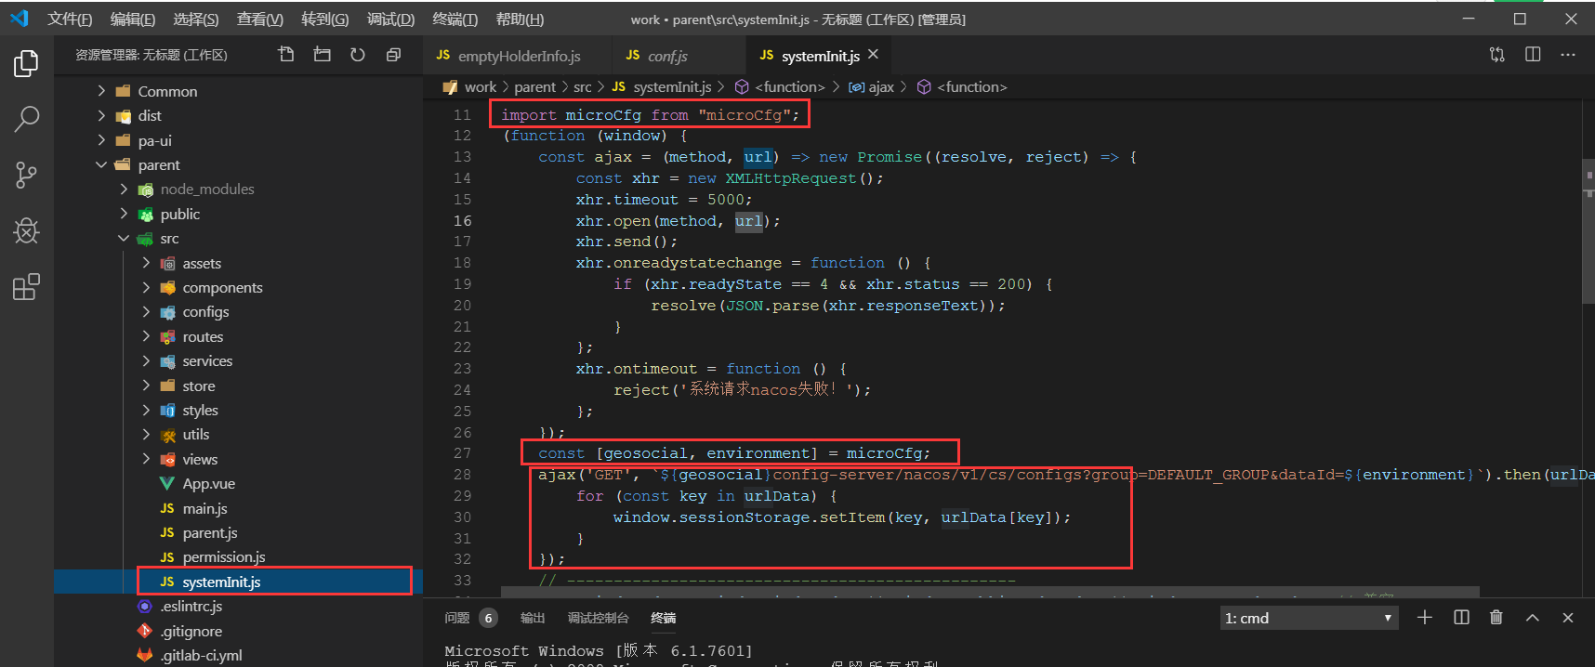Open the 编辑(E) menu

(x=133, y=19)
